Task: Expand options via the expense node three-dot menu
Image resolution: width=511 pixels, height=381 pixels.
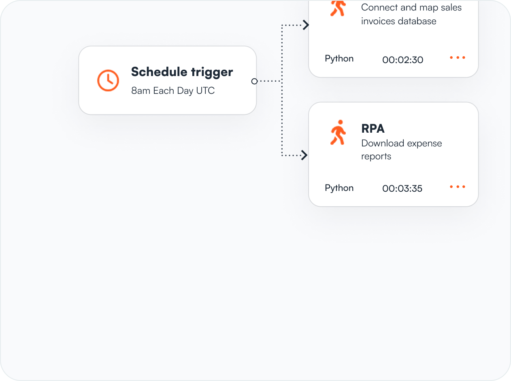Action: coord(457,186)
